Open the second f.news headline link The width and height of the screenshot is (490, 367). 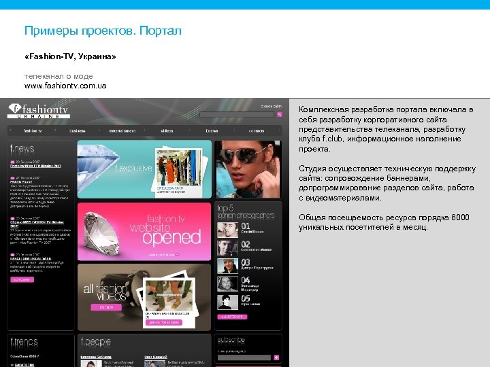tap(21, 181)
